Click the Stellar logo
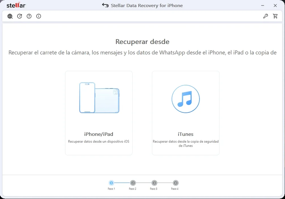 tap(16, 5)
